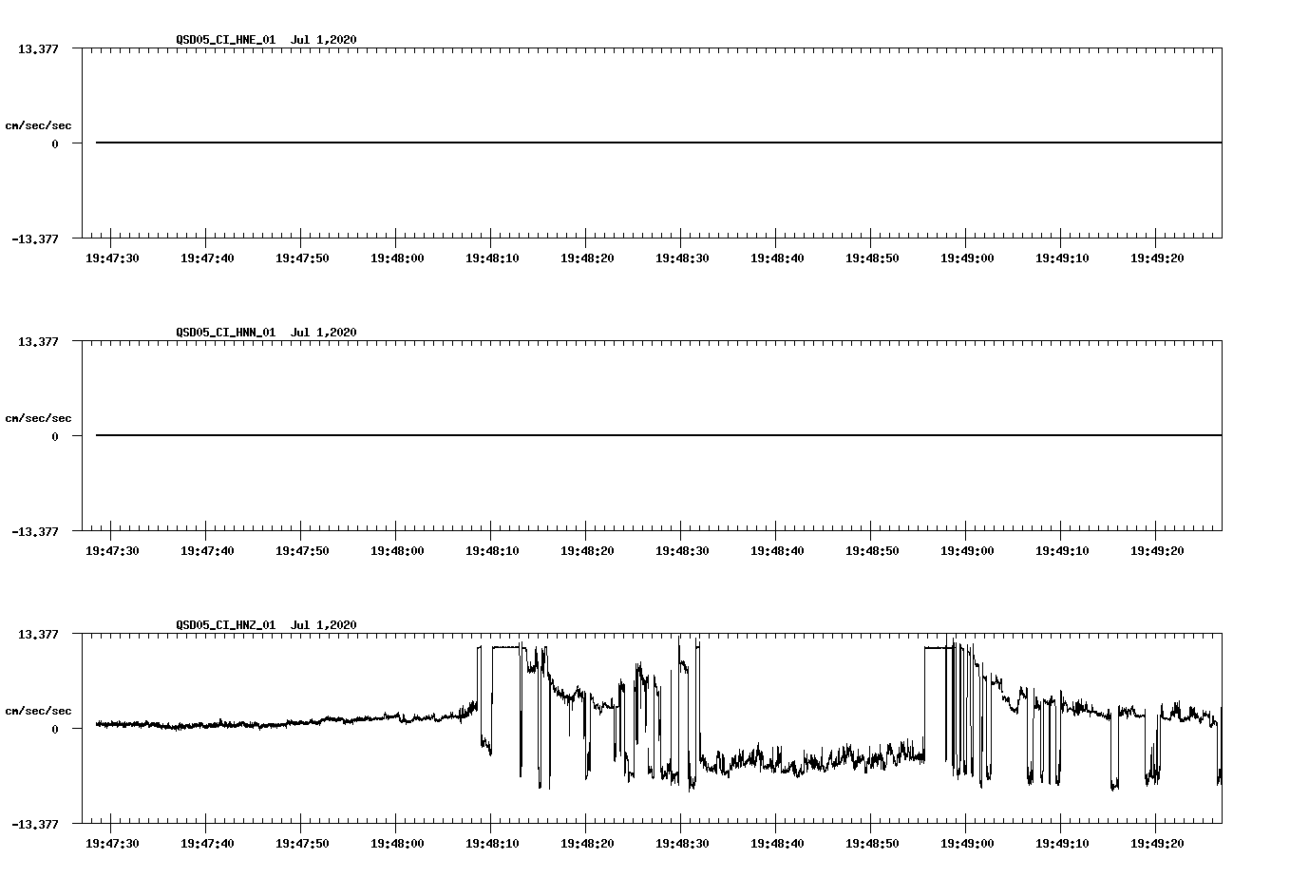The width and height of the screenshot is (1290, 878).
Task: Click the 13.377 upper limit on the HNE plot
Action: pos(38,48)
